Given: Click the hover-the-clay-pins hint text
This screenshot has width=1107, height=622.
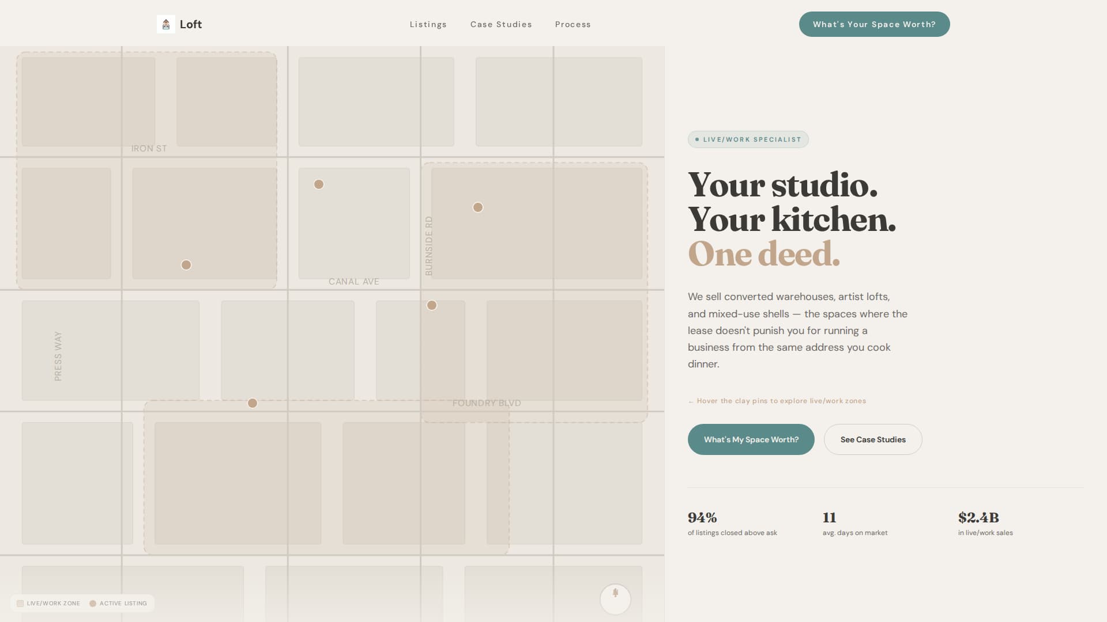Looking at the screenshot, I should tap(777, 401).
